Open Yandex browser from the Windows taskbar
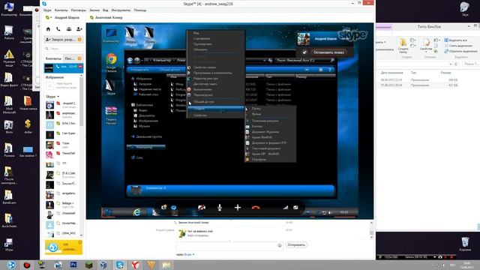Screen dimensions: 480x270 135,265
